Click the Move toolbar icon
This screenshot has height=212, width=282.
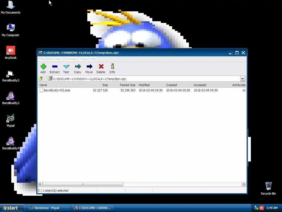pos(89,67)
